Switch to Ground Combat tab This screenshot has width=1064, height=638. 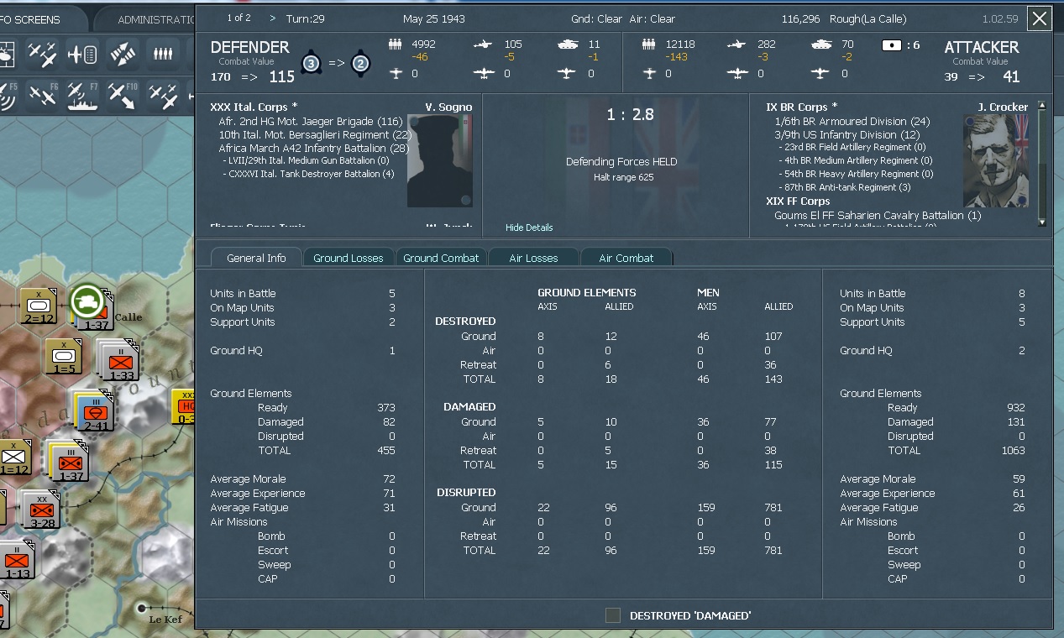tap(441, 258)
